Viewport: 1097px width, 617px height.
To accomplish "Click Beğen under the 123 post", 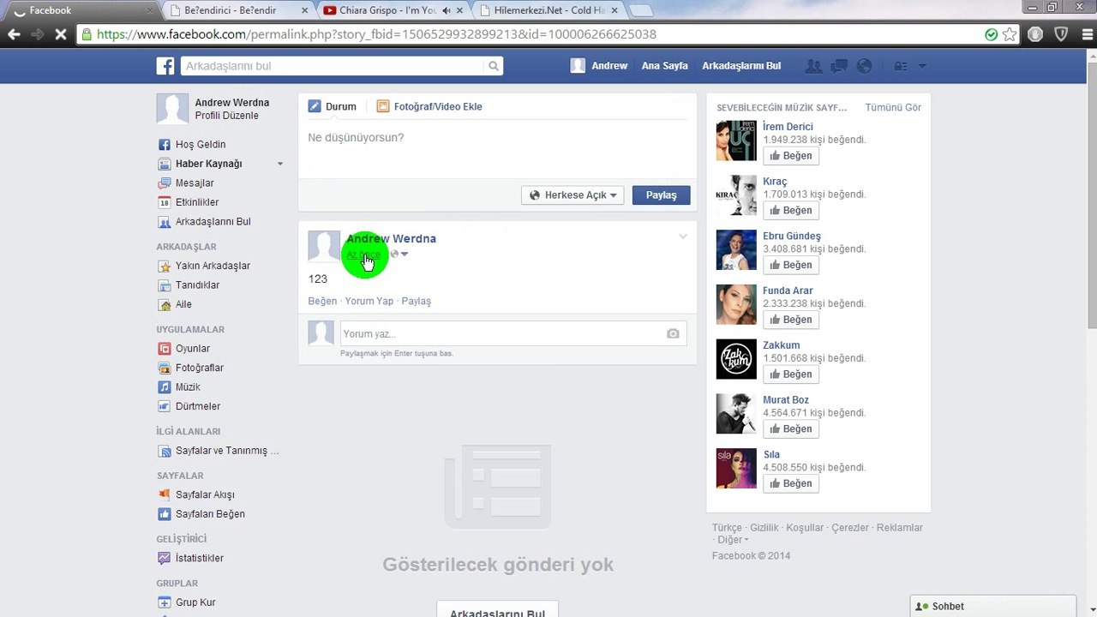I will (322, 302).
